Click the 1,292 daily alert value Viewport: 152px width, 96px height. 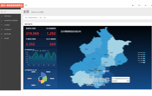(51, 34)
